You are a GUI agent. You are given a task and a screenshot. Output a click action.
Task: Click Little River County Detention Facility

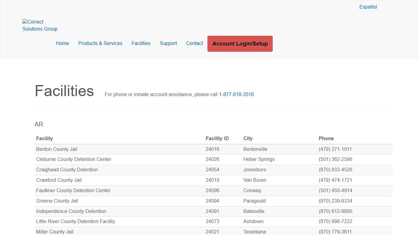75,221
